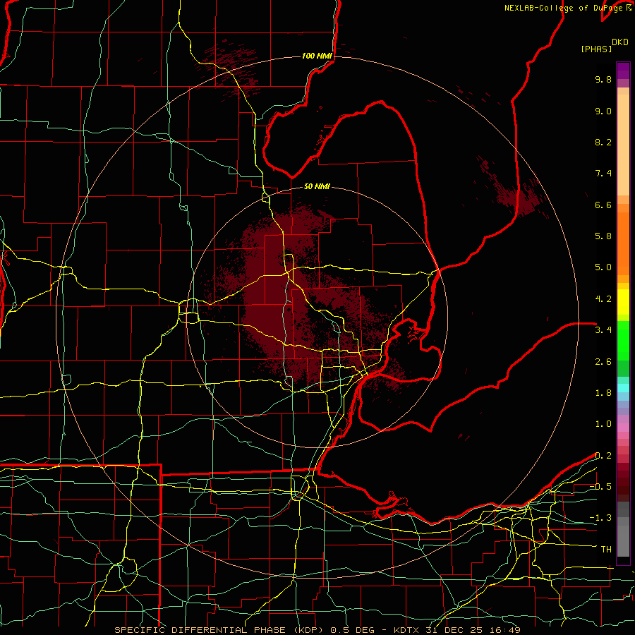Click the pink color bar segment beside 1.0

coord(623,428)
